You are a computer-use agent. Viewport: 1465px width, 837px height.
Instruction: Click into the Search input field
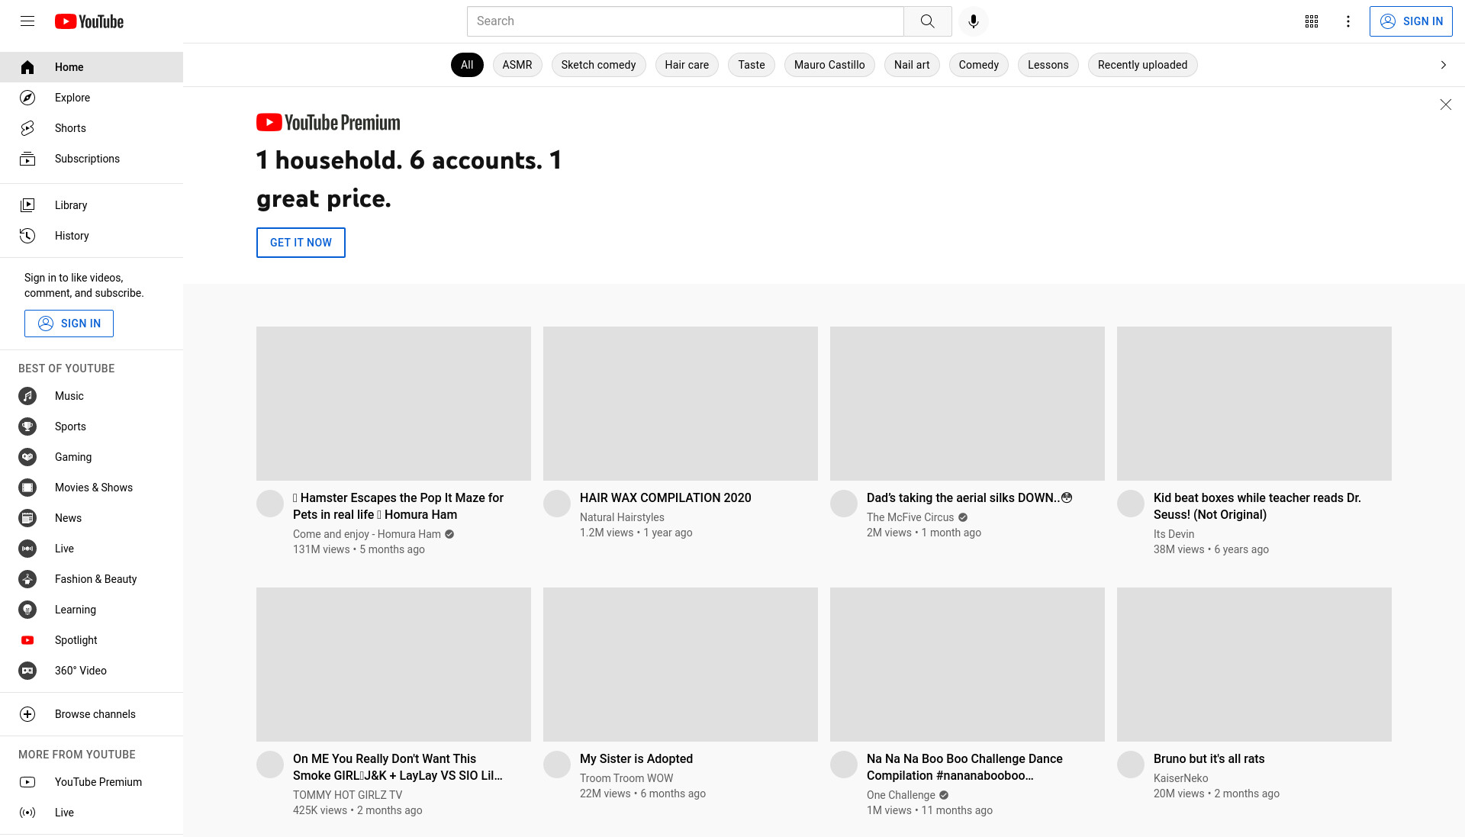[685, 21]
